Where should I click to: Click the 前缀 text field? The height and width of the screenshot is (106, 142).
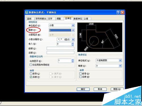tap(60, 48)
